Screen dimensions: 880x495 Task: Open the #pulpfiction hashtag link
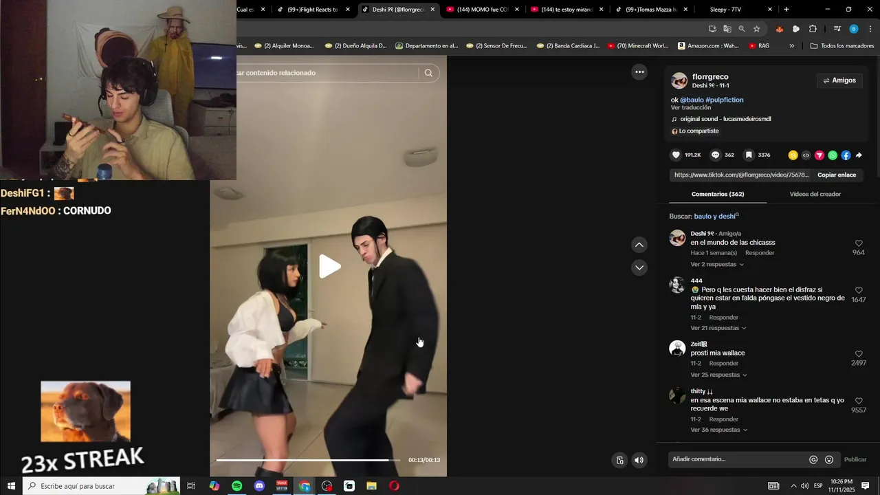tap(725, 100)
